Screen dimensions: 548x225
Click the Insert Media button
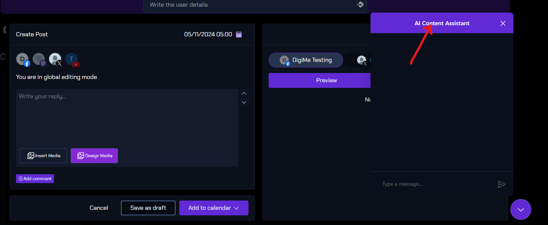44,156
